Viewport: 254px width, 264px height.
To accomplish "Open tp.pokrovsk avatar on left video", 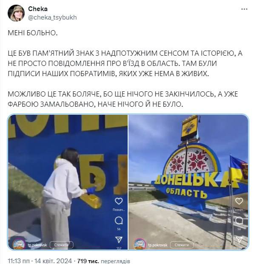I will point(19,244).
